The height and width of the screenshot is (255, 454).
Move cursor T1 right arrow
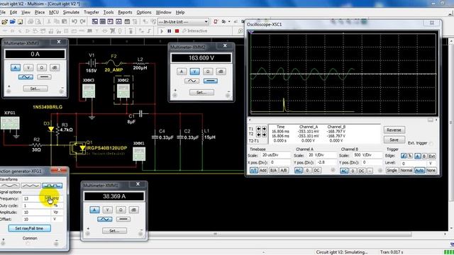click(x=264, y=129)
